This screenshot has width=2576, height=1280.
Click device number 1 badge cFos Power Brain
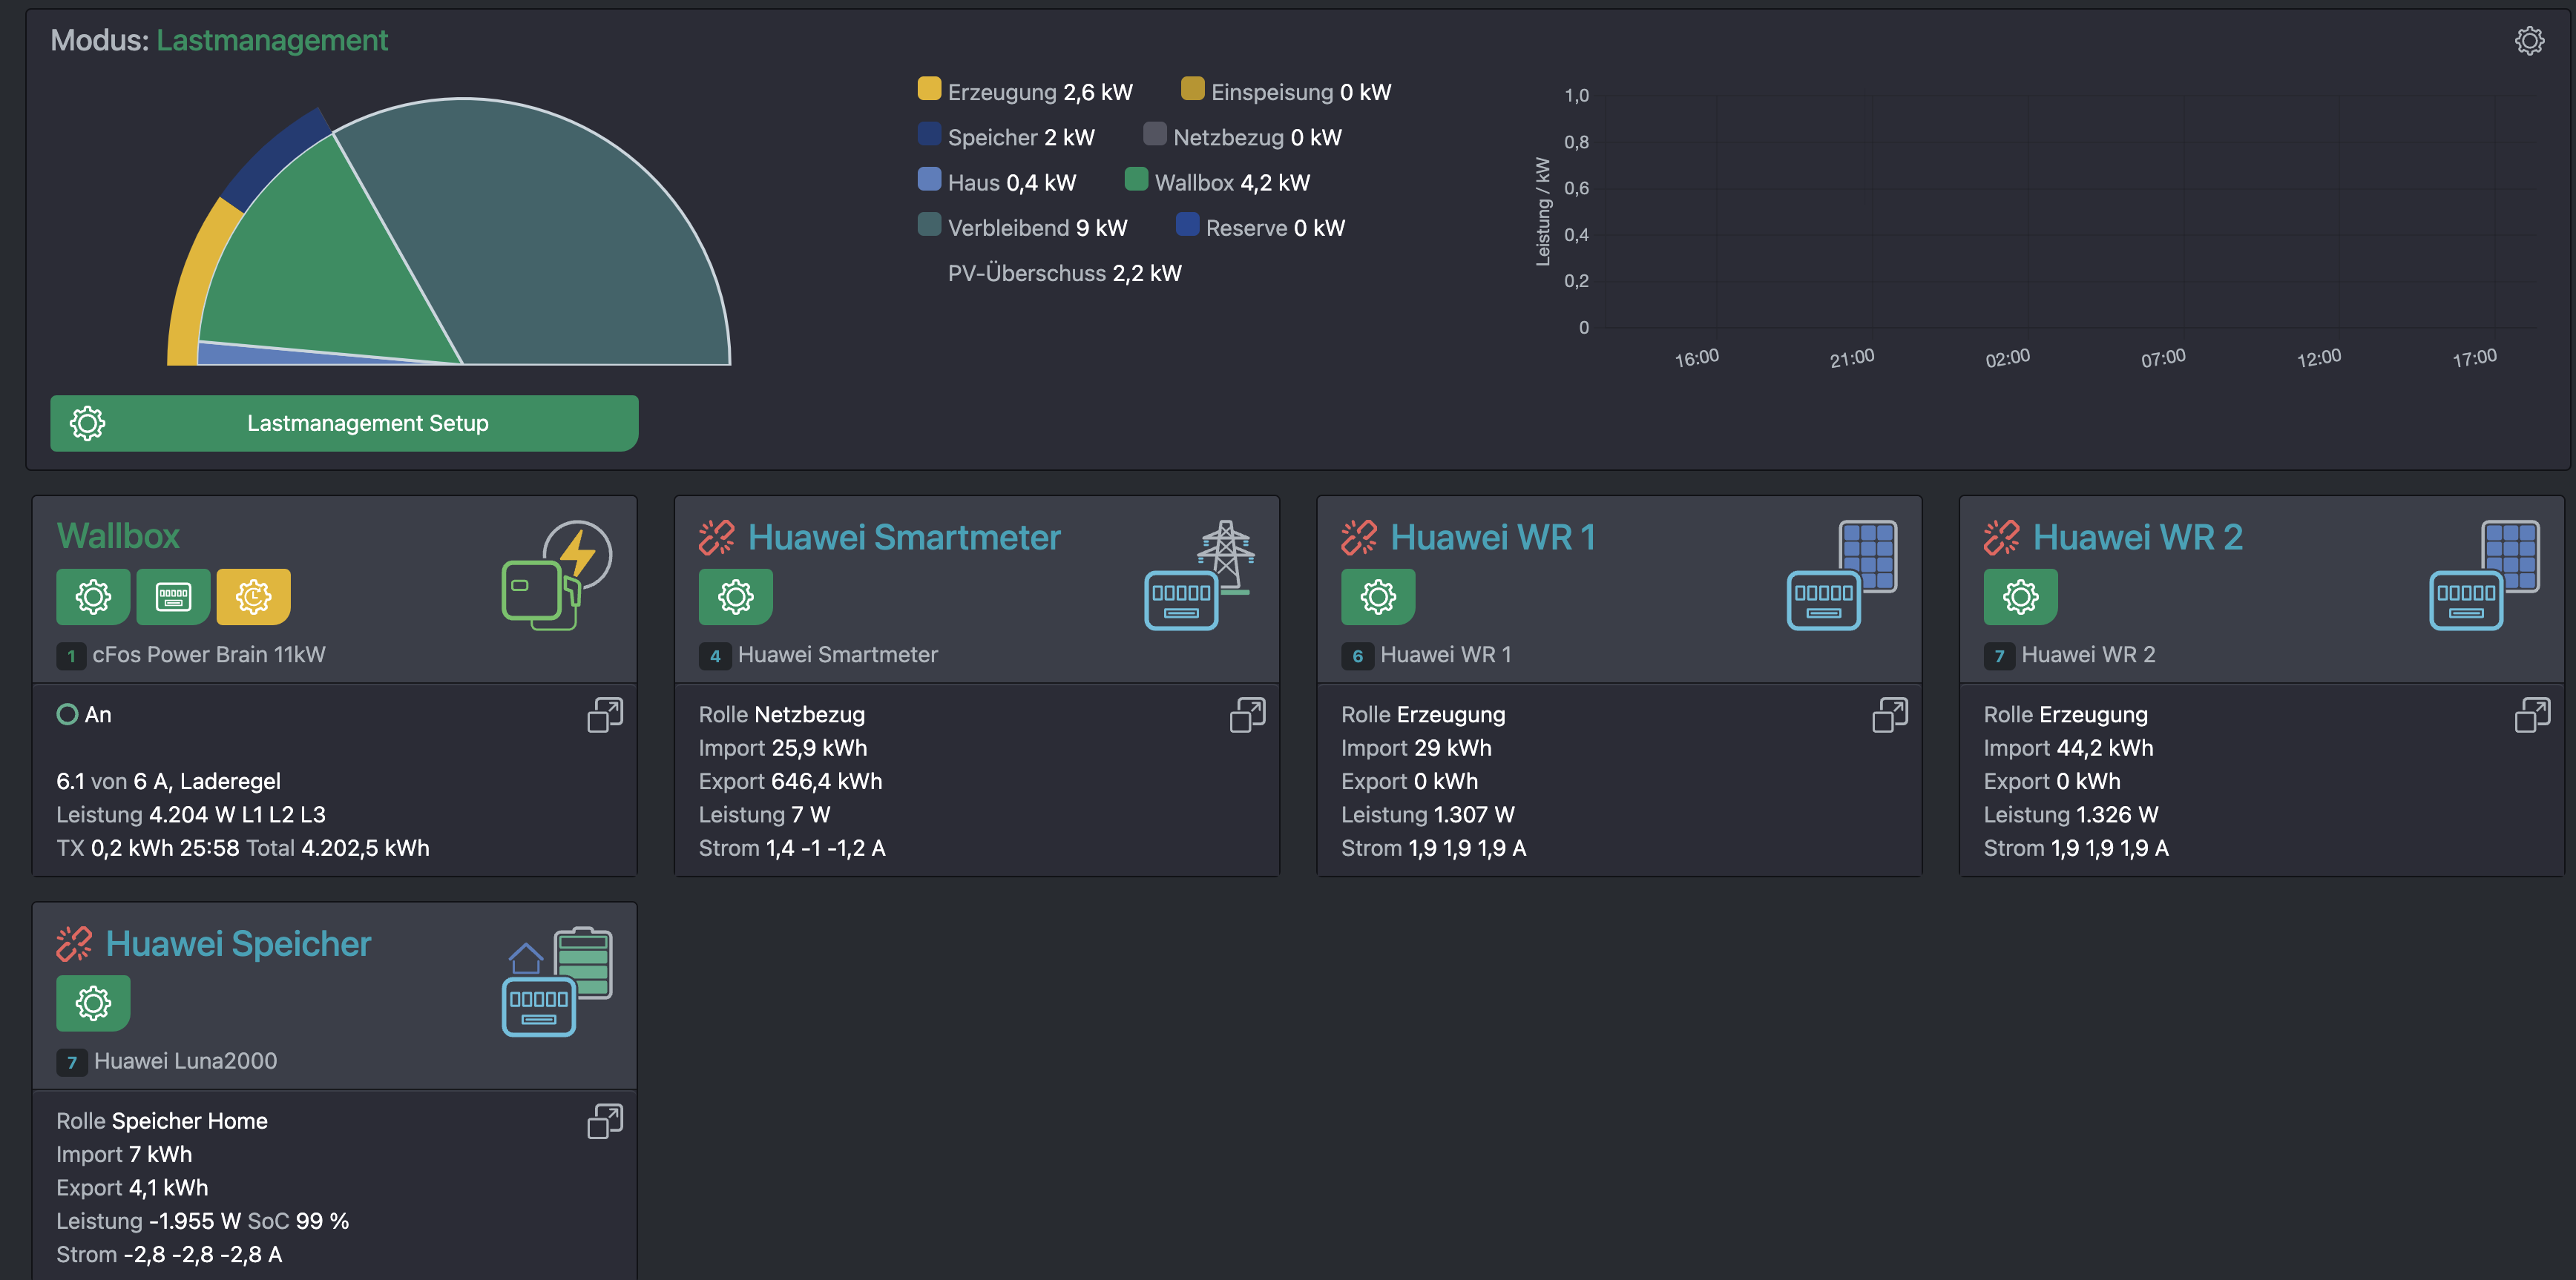(71, 656)
